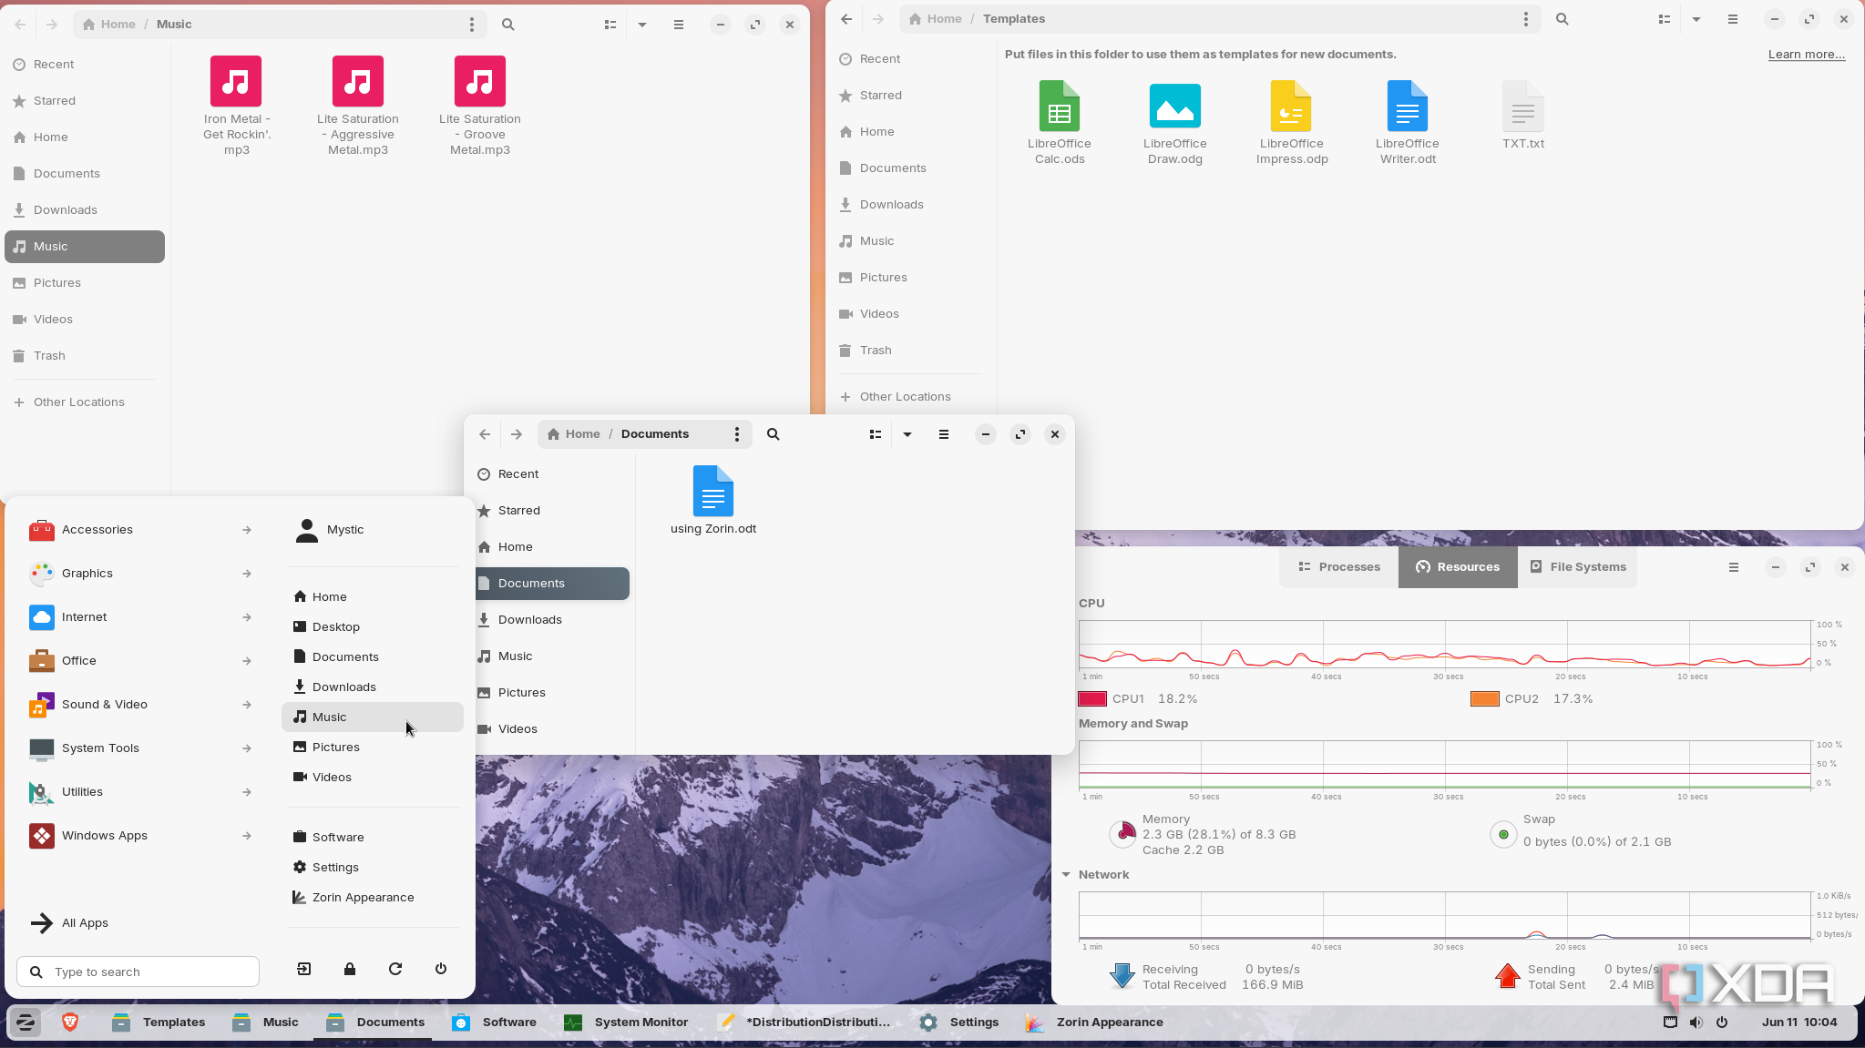Select the Resources tab
The height and width of the screenshot is (1048, 1865).
coord(1458,567)
